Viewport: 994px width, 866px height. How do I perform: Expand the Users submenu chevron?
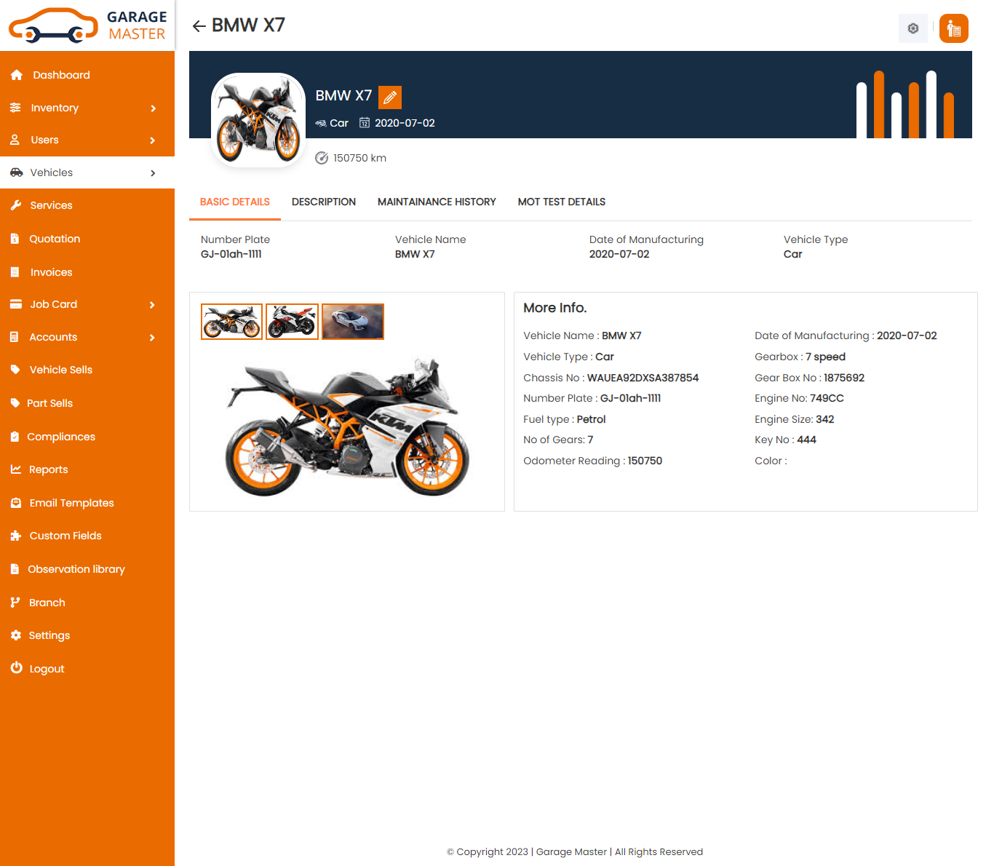pos(153,140)
